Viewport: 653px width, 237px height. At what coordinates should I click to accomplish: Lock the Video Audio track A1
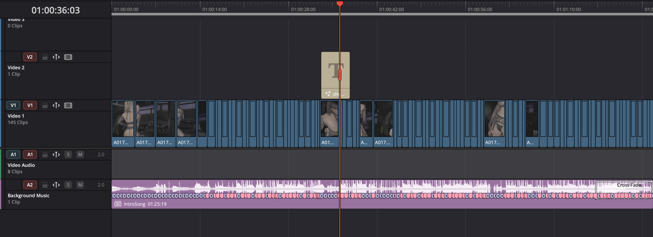tap(45, 154)
